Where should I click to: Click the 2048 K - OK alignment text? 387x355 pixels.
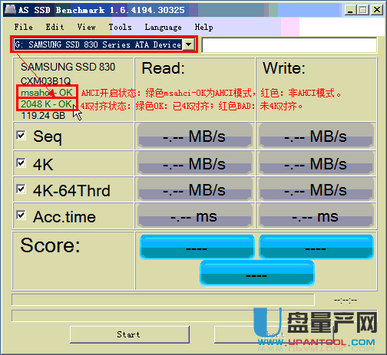(x=46, y=104)
